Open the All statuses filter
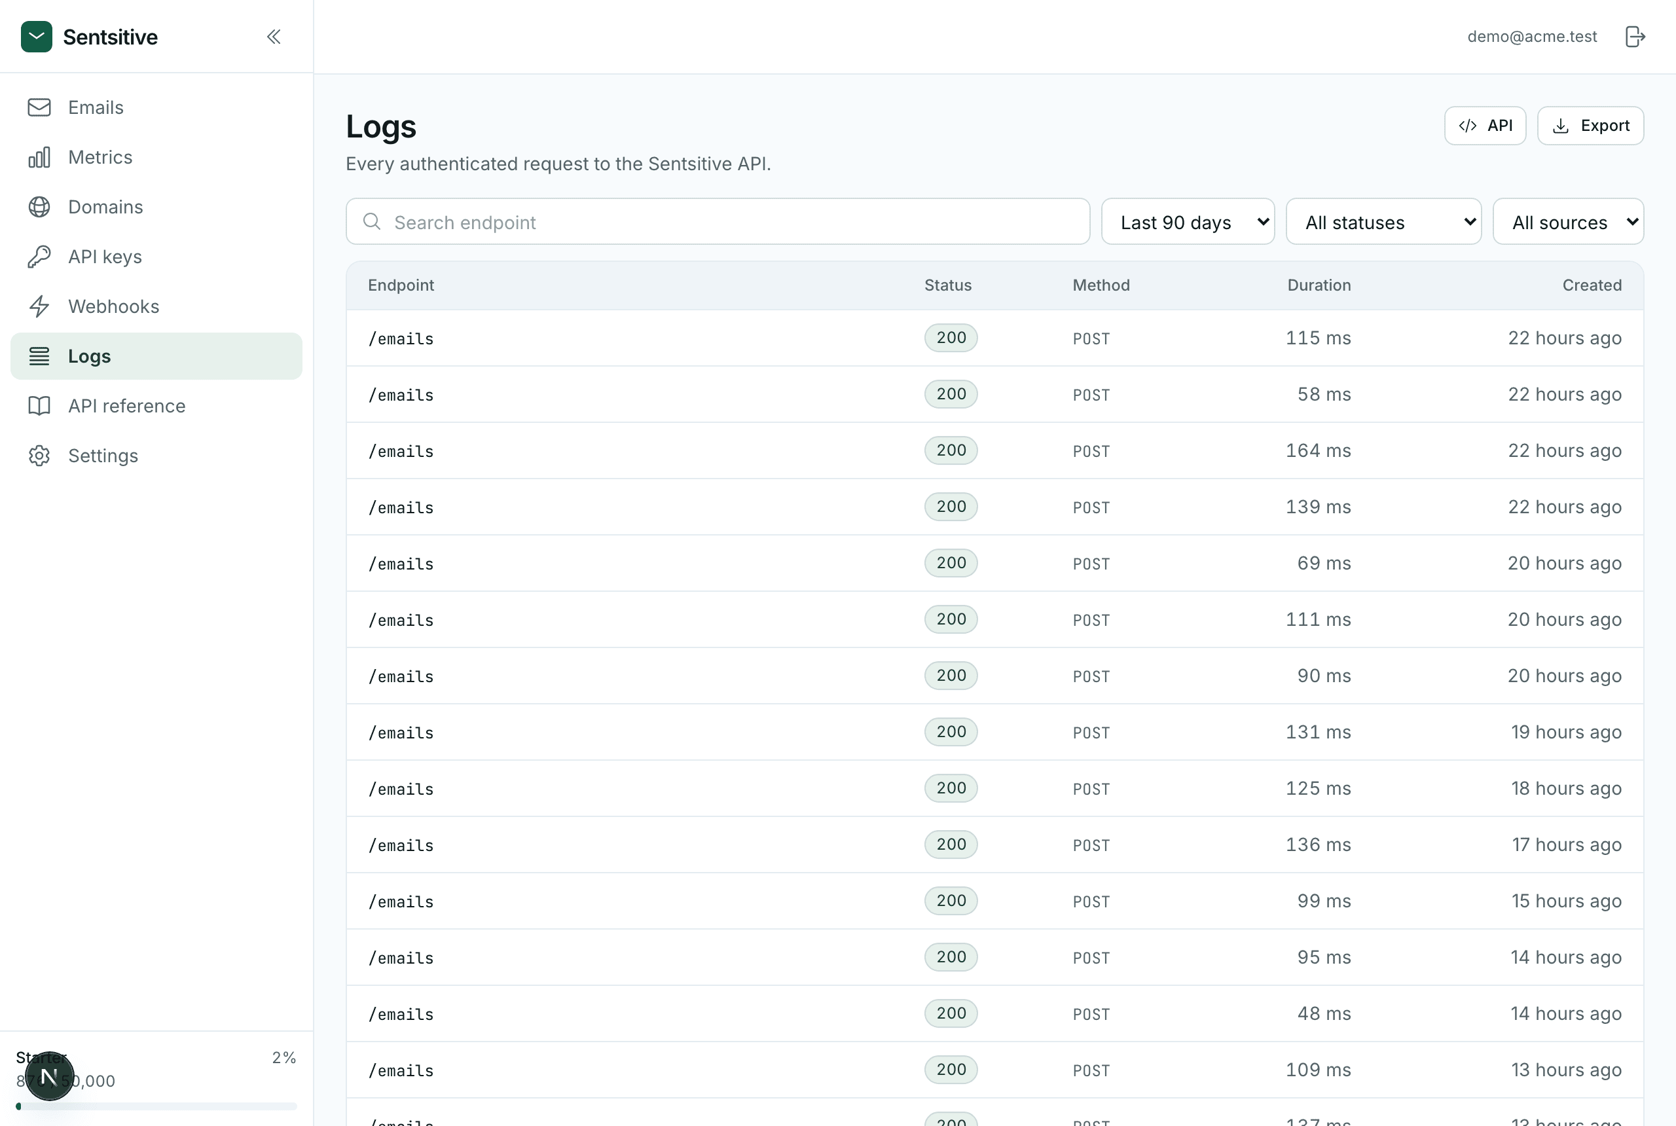The width and height of the screenshot is (1676, 1126). [1383, 221]
